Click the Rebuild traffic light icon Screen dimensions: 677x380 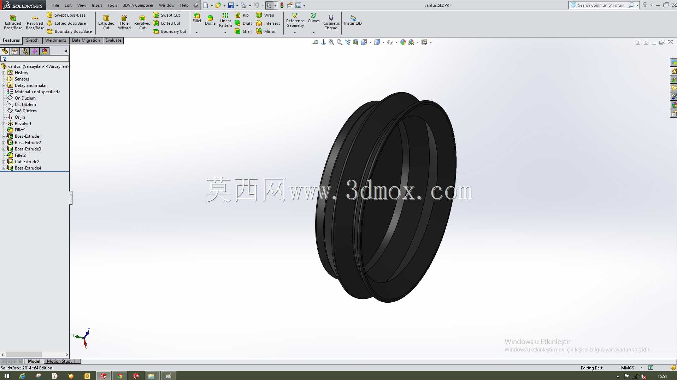[x=282, y=5]
